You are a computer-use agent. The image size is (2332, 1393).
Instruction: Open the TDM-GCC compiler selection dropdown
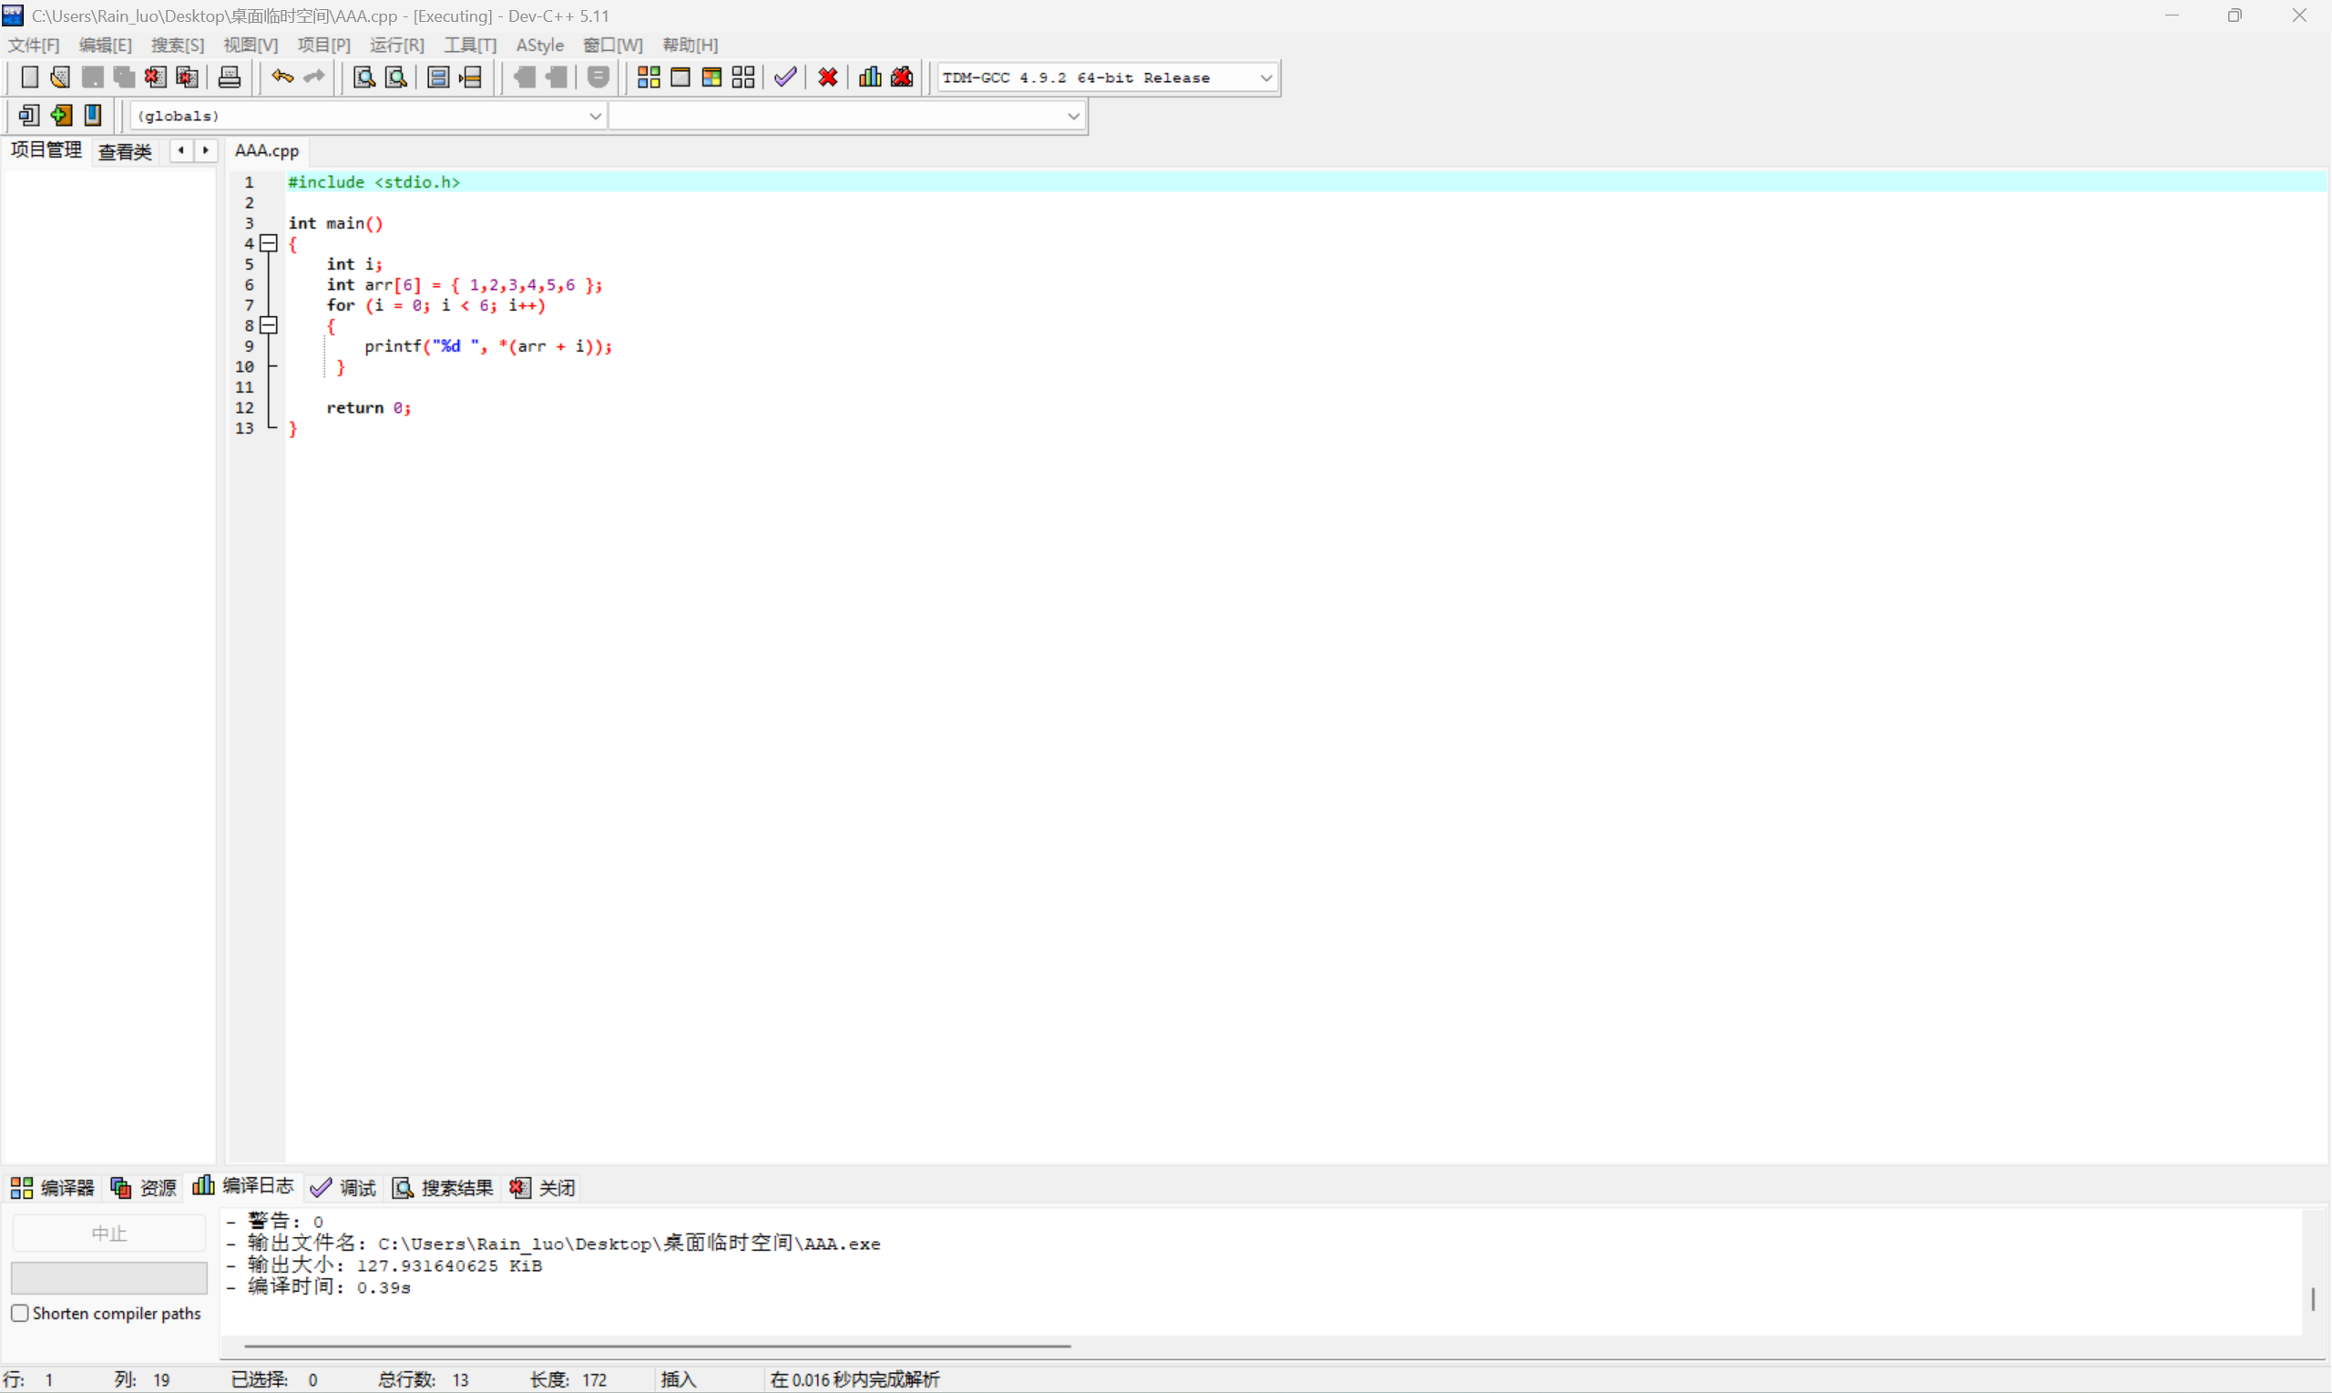coord(1265,78)
